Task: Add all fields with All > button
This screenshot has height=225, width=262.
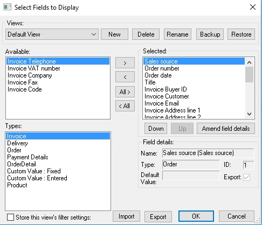Action: [125, 92]
